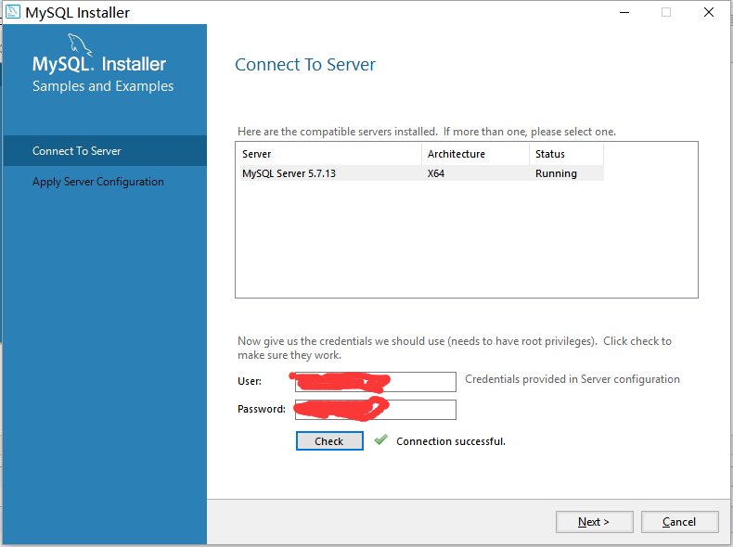
Task: Click the Running status cell
Action: 557,173
